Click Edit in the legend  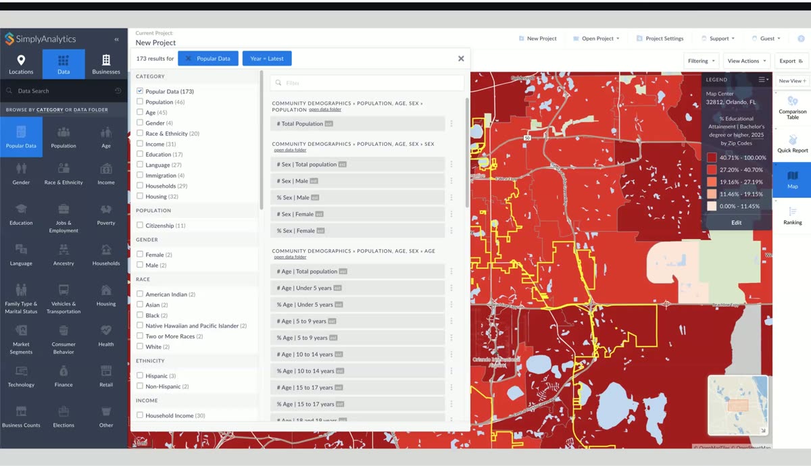(737, 222)
